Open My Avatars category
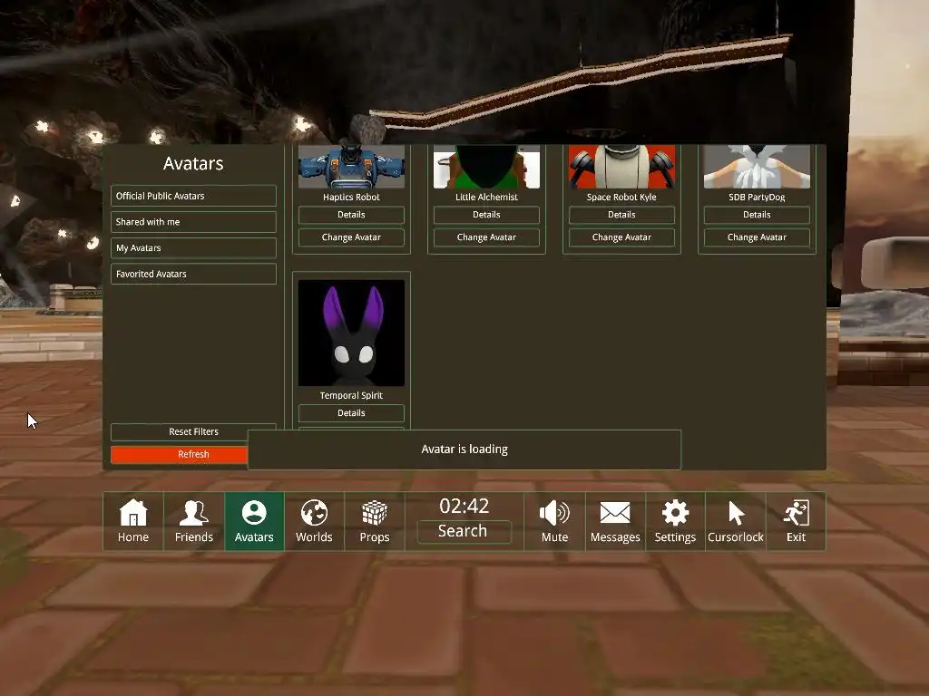The height and width of the screenshot is (696, 929). [193, 248]
